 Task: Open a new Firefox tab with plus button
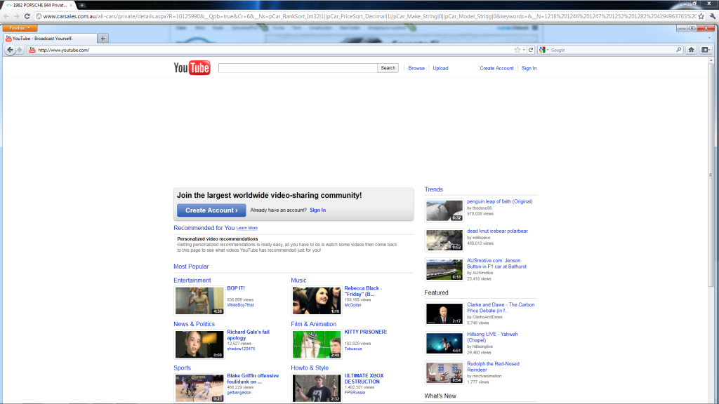point(104,38)
